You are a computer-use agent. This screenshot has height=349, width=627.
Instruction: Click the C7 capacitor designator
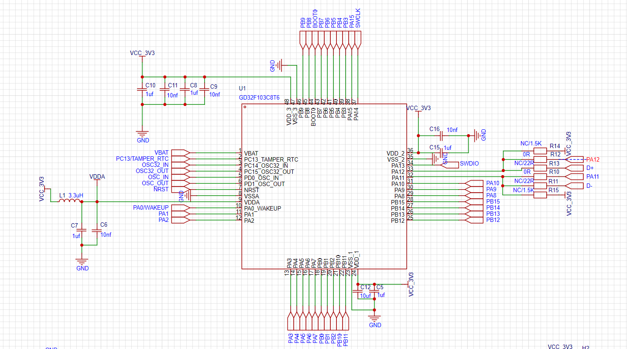tap(74, 226)
